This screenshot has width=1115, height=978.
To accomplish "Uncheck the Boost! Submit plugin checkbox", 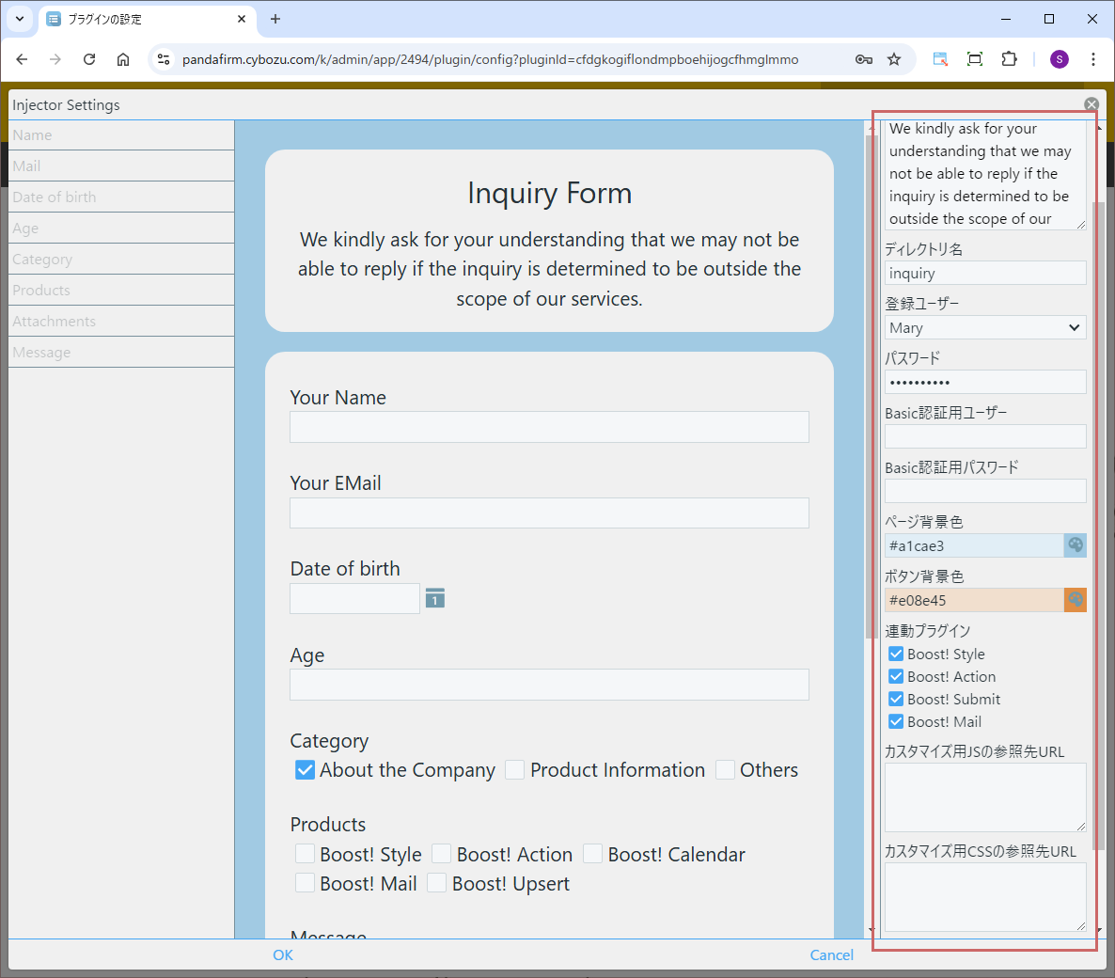I will click(x=896, y=699).
